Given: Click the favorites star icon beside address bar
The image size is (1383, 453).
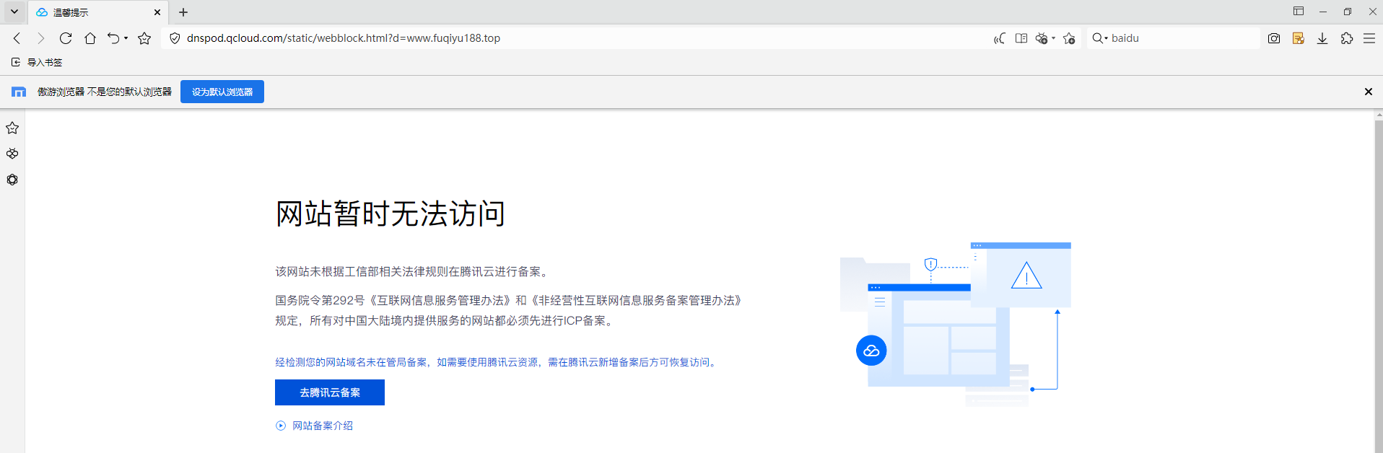Looking at the screenshot, I should point(144,38).
